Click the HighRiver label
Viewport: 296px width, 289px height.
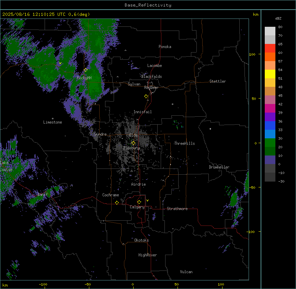[148, 255]
